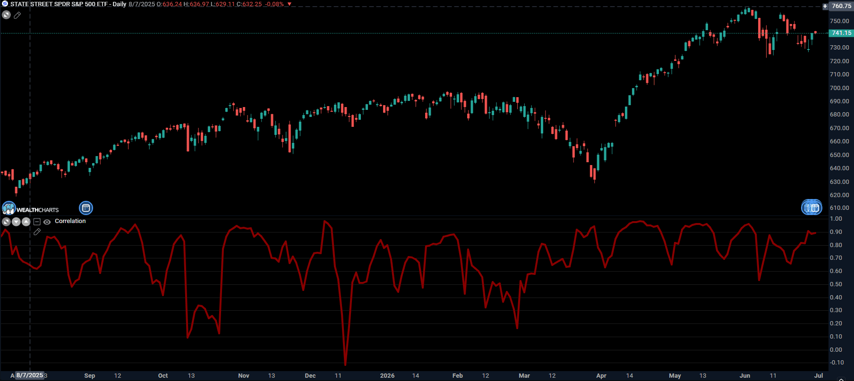Click the plus button beside 760.75
Screen dimensions: 854x381
(825, 6)
